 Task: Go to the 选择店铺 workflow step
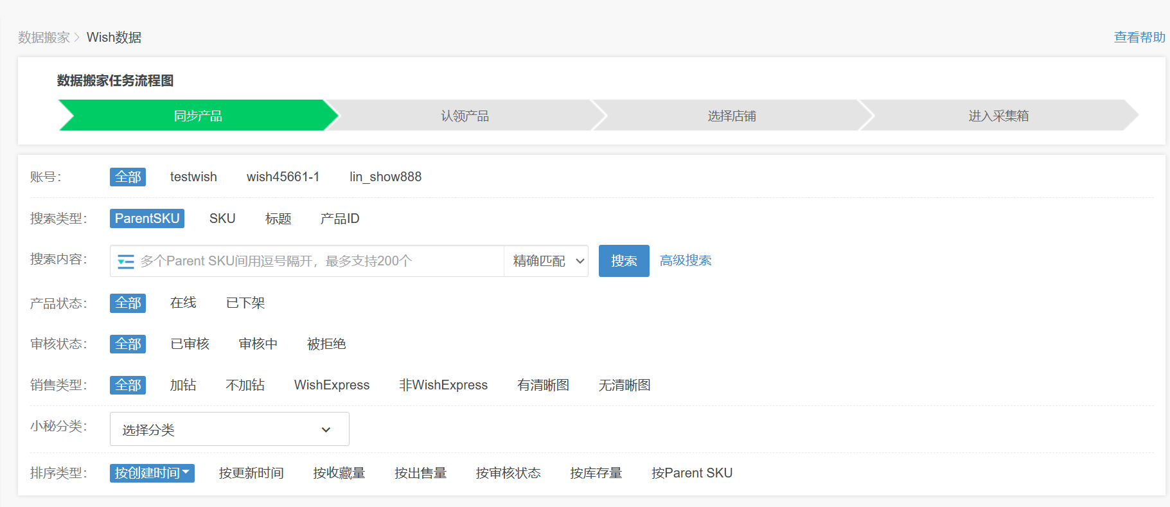731,116
